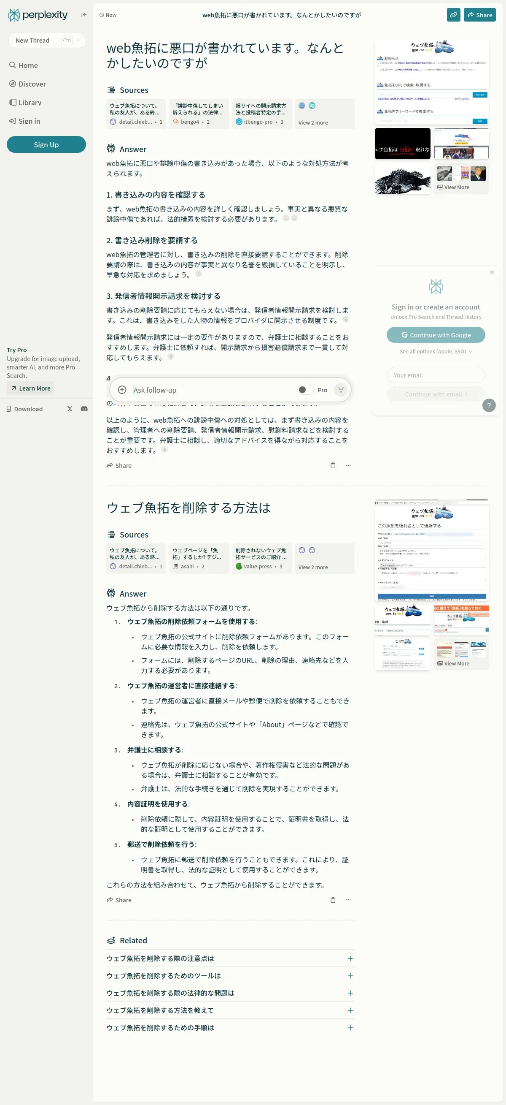
Task: Open the Discord icon in sidebar
Action: 84,409
